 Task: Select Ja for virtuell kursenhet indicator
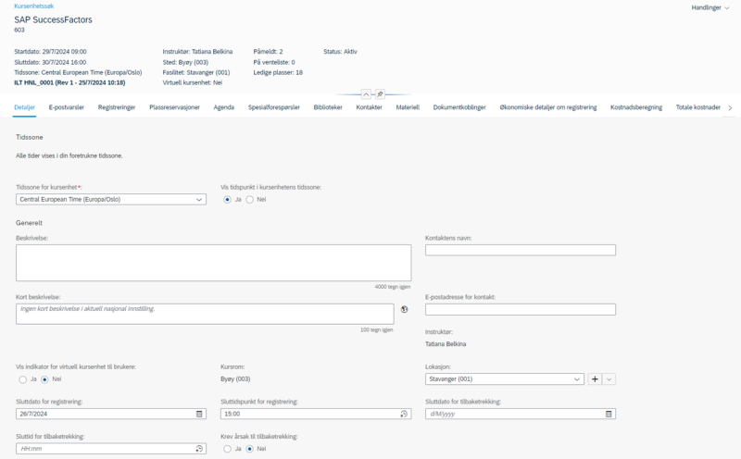pos(22,379)
